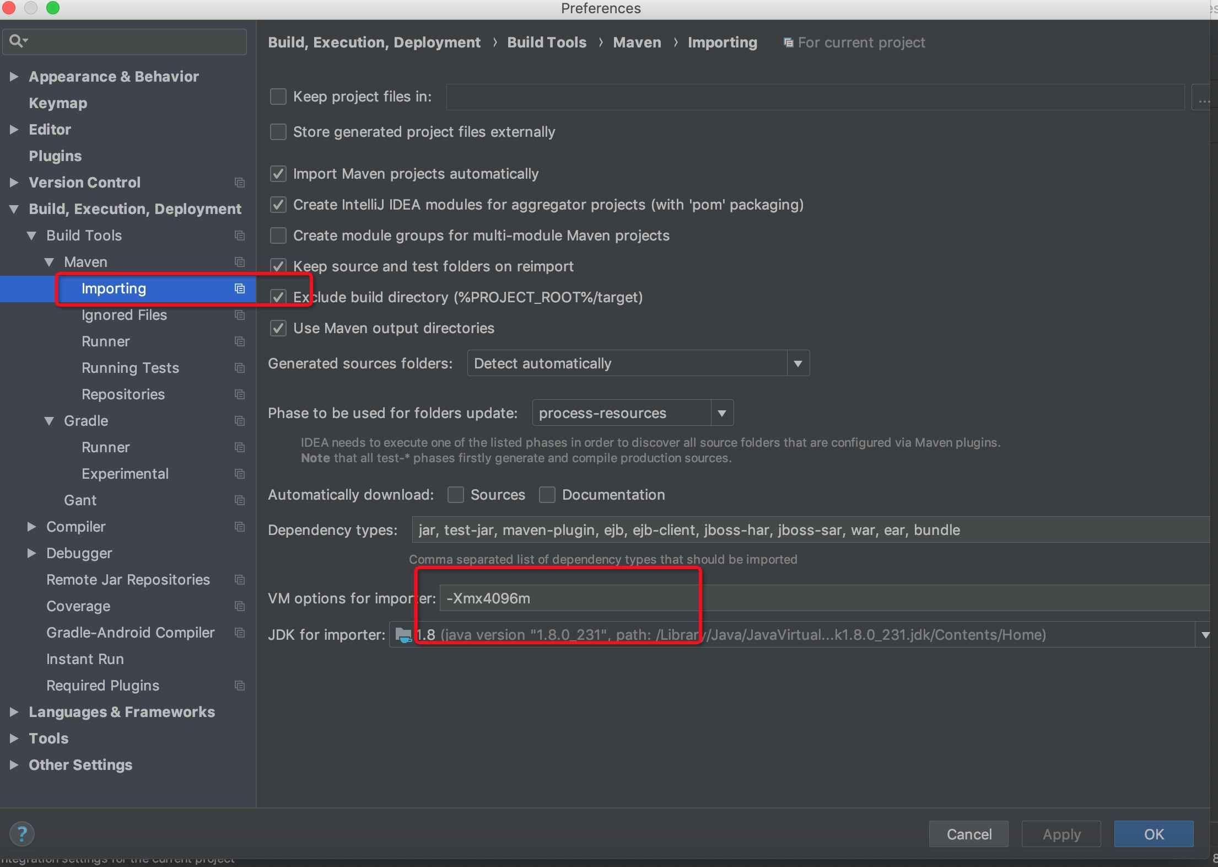Open the Keymap settings page

pos(58,103)
